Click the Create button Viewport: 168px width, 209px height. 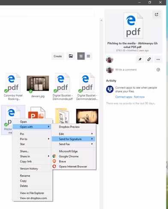(58, 56)
